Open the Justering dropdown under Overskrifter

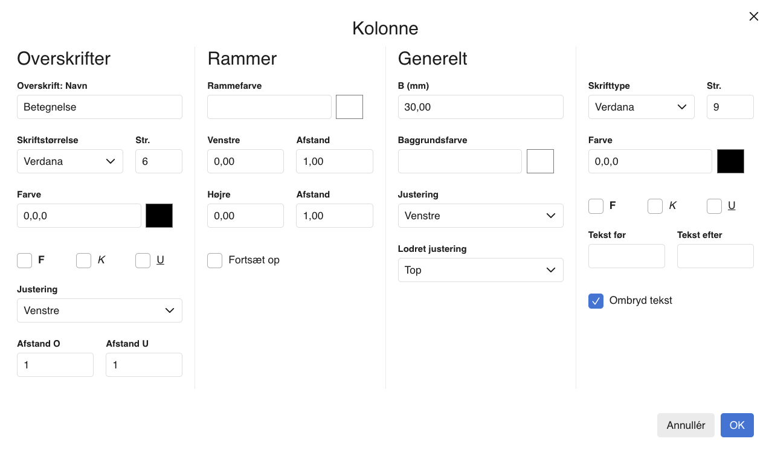99,310
